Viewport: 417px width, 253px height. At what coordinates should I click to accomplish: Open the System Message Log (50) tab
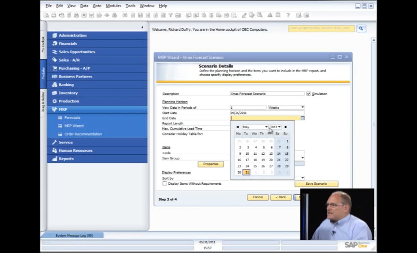click(74, 235)
